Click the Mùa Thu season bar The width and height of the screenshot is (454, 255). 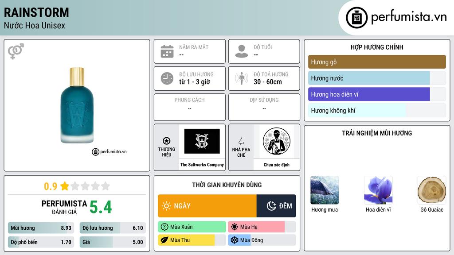[x=192, y=240]
